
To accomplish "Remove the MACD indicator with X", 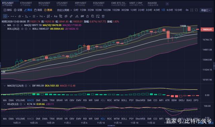I will tap(30, 86).
